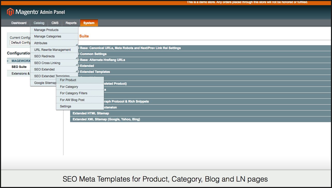
Task: Select For Product template option
Action: point(68,80)
